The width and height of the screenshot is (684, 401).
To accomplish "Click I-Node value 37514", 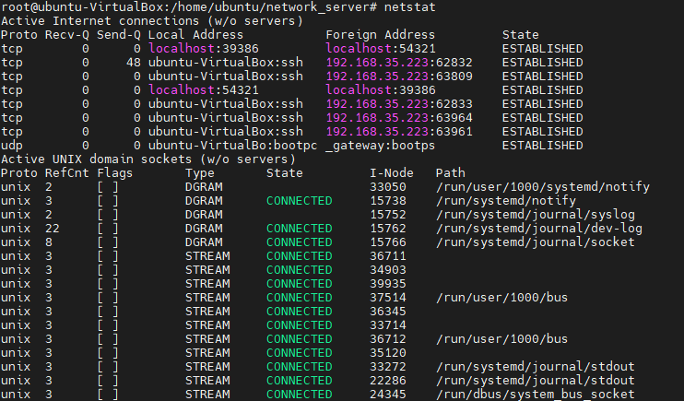I will (388, 298).
